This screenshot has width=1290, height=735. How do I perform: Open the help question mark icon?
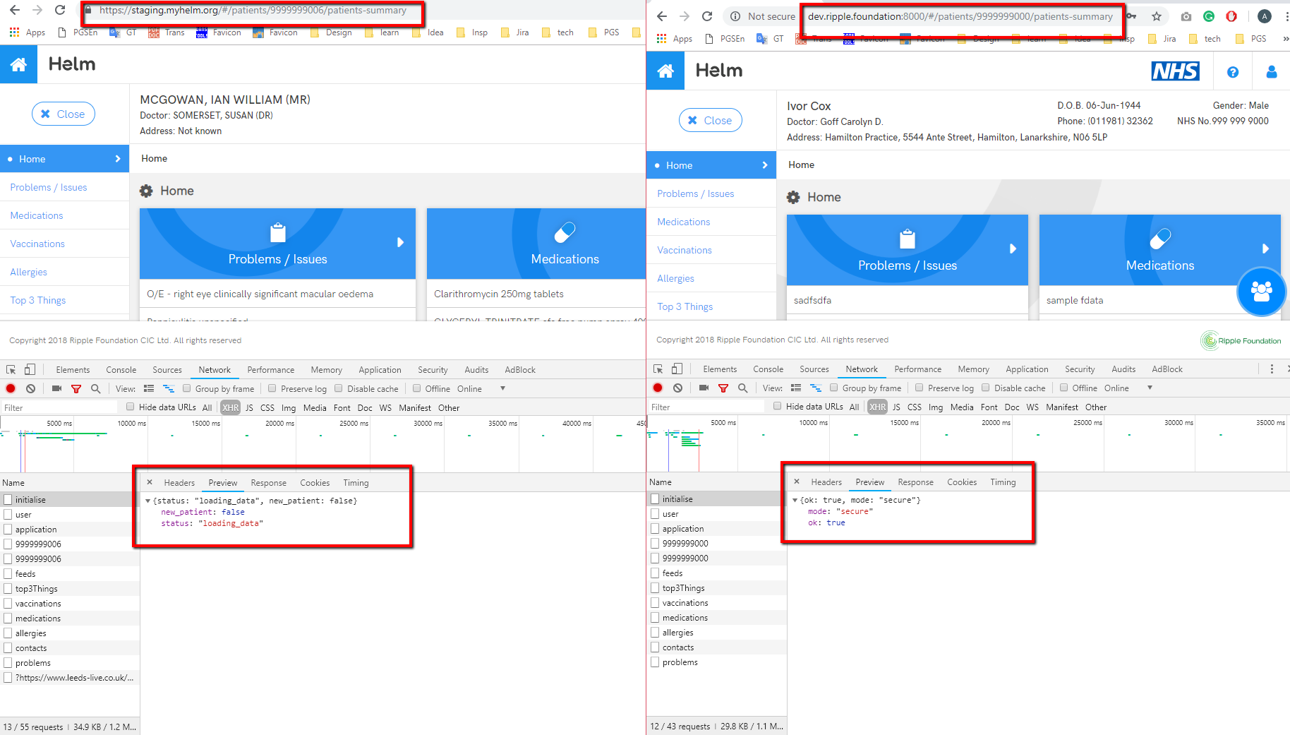point(1232,71)
